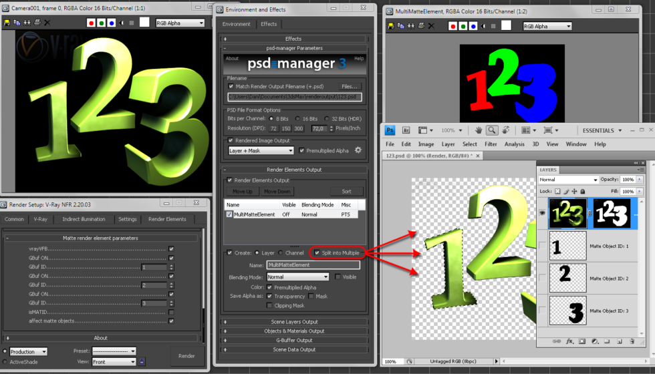Click Move Up button
This screenshot has height=374, width=655.
pyautogui.click(x=243, y=192)
